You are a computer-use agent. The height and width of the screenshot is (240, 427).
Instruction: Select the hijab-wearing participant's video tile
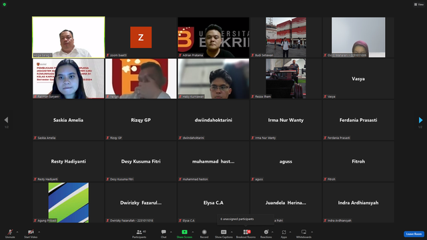pyautogui.click(x=358, y=37)
